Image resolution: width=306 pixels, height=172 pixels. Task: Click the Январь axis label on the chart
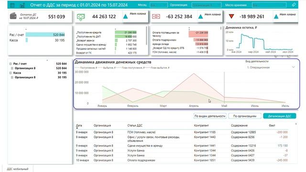102,106
